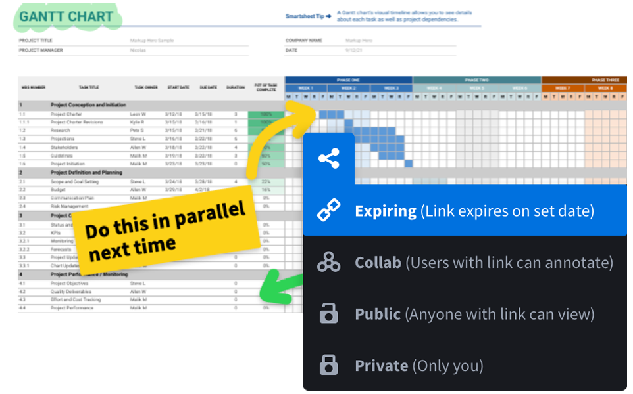Screen dimensions: 633x394
Task: Click the Effort and Cost Tracking task
Action: (76, 299)
